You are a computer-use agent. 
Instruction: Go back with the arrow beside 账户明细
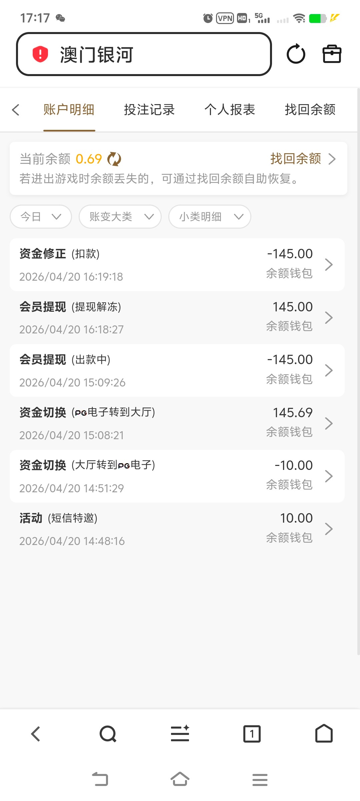(x=16, y=110)
